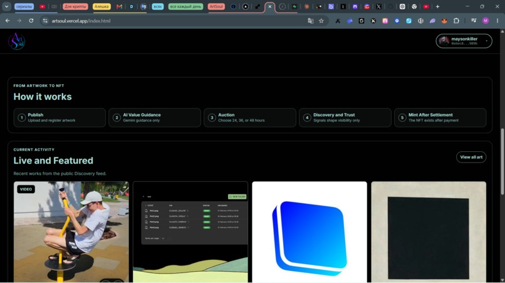Click the VIDEO badge on first artwork
505x283 pixels.
click(x=26, y=189)
